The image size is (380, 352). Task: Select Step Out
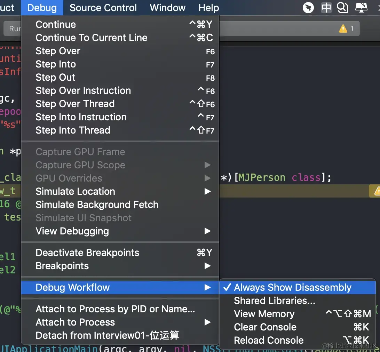(x=120, y=77)
